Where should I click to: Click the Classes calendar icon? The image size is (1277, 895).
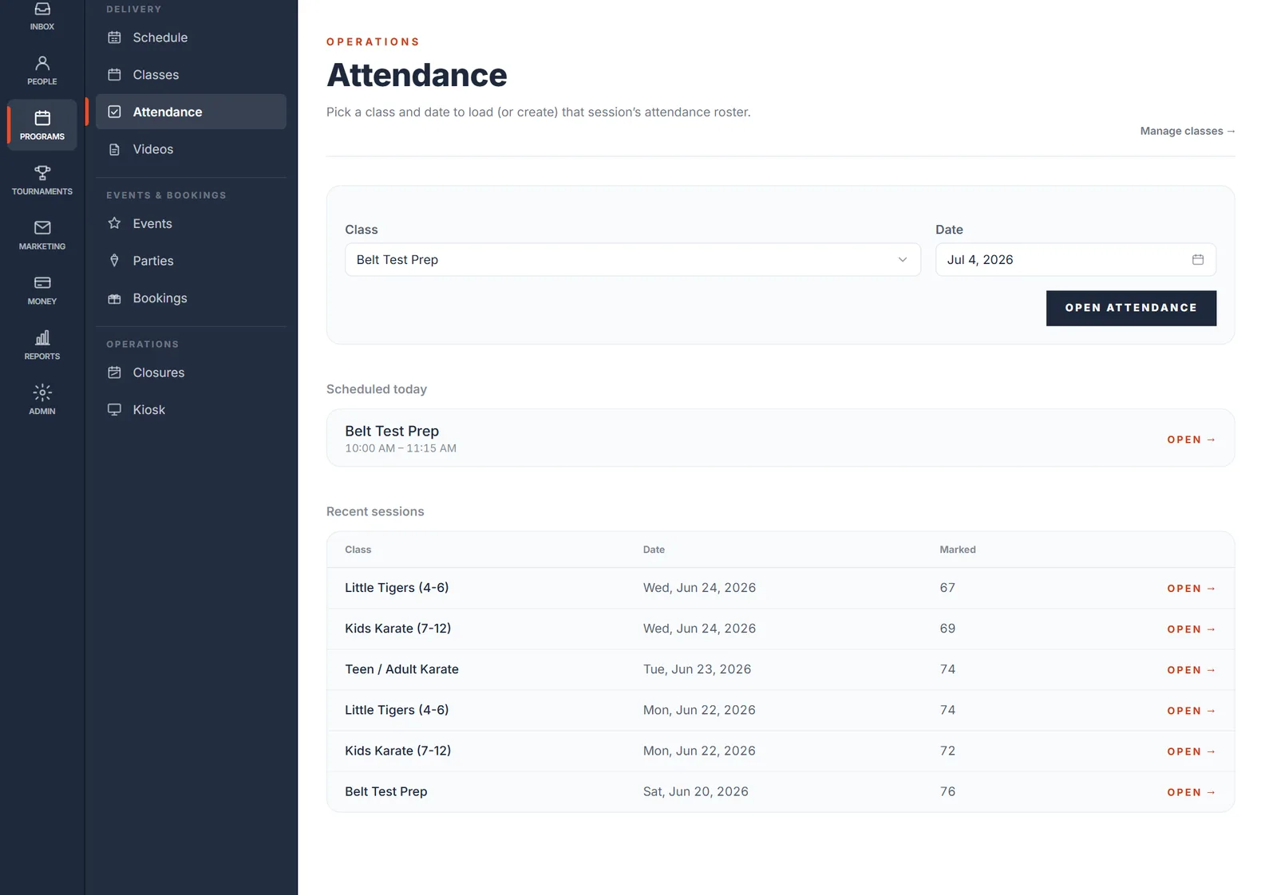click(x=115, y=75)
